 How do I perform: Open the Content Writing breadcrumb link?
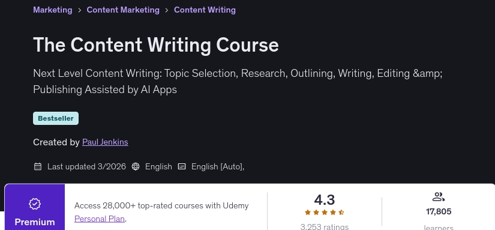pyautogui.click(x=205, y=10)
